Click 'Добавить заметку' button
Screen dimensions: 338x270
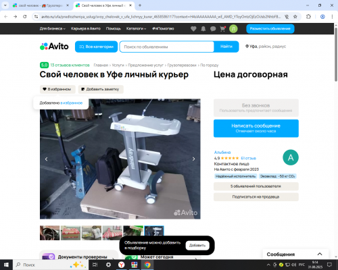101,89
